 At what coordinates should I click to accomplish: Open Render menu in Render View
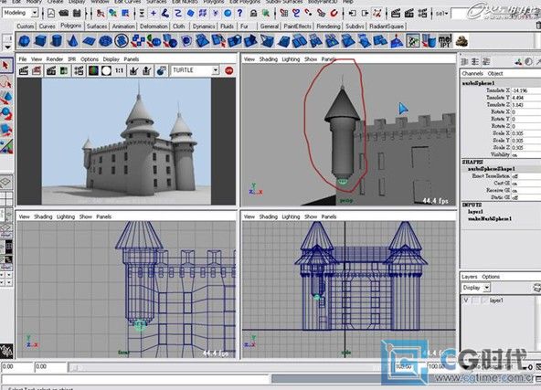[55, 59]
